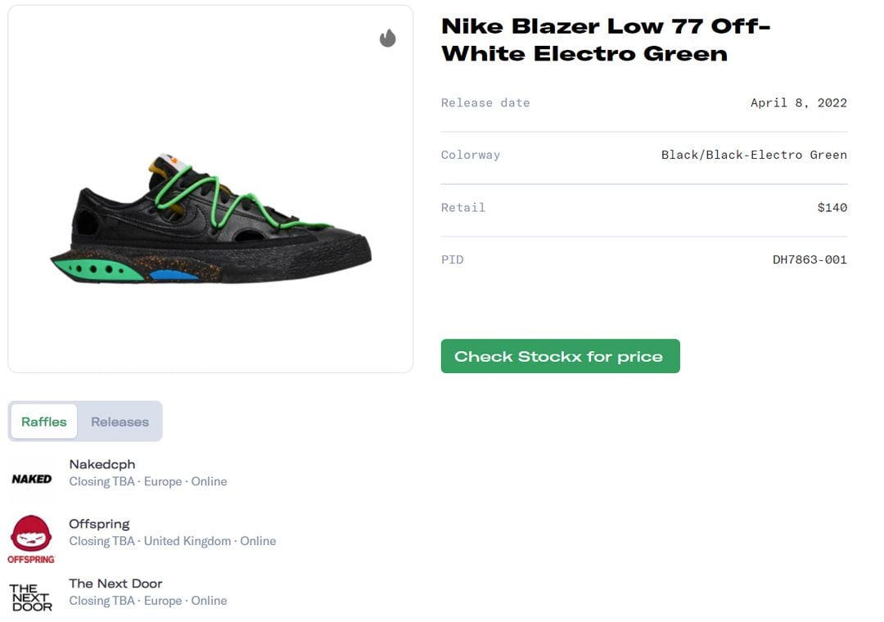Open the Nakedcph raffle link

(102, 464)
